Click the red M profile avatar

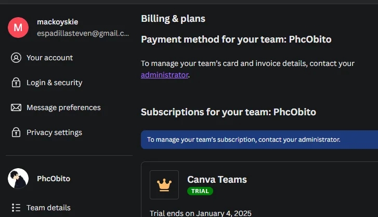pos(18,28)
